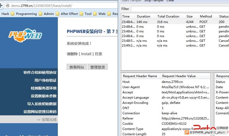
Task: Click the CODEIMG=6132 cookie value
Action: click(x=174, y=124)
